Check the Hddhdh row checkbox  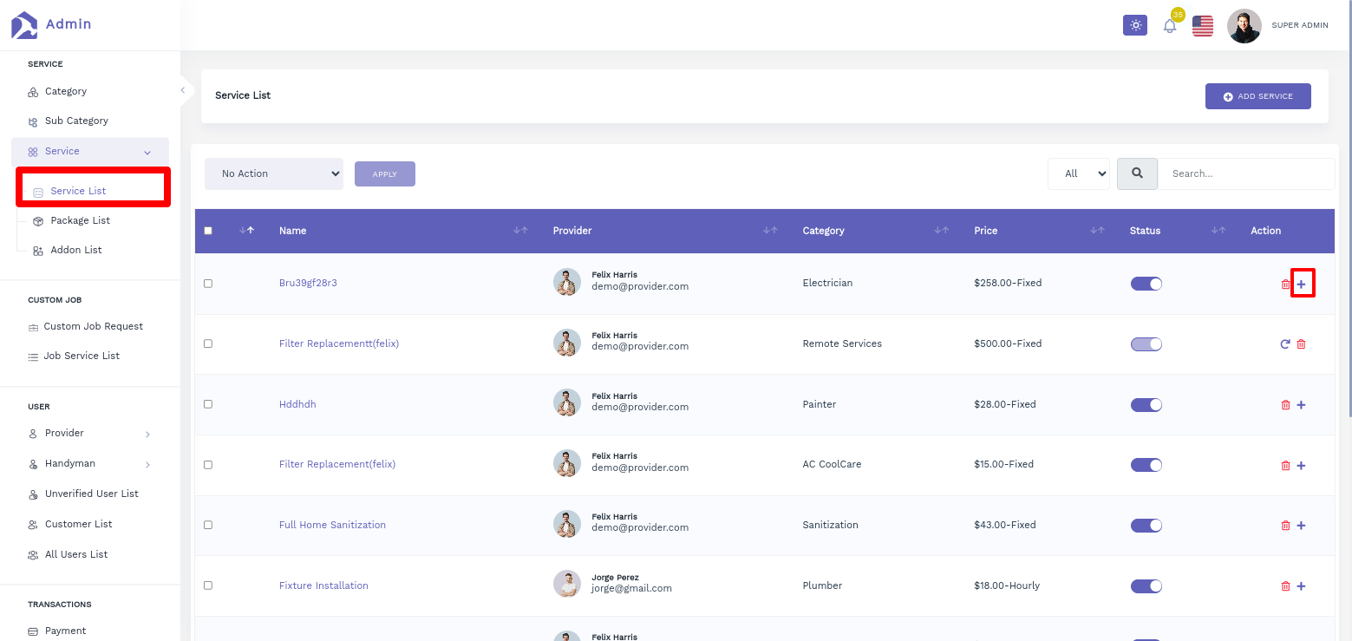coord(208,404)
